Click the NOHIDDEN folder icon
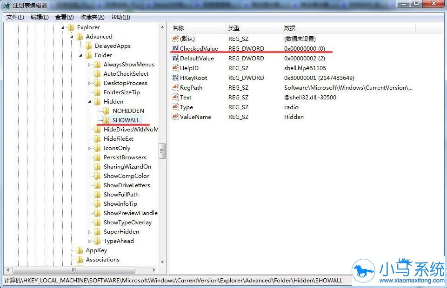Screen dimensions: 447x288 (107, 111)
